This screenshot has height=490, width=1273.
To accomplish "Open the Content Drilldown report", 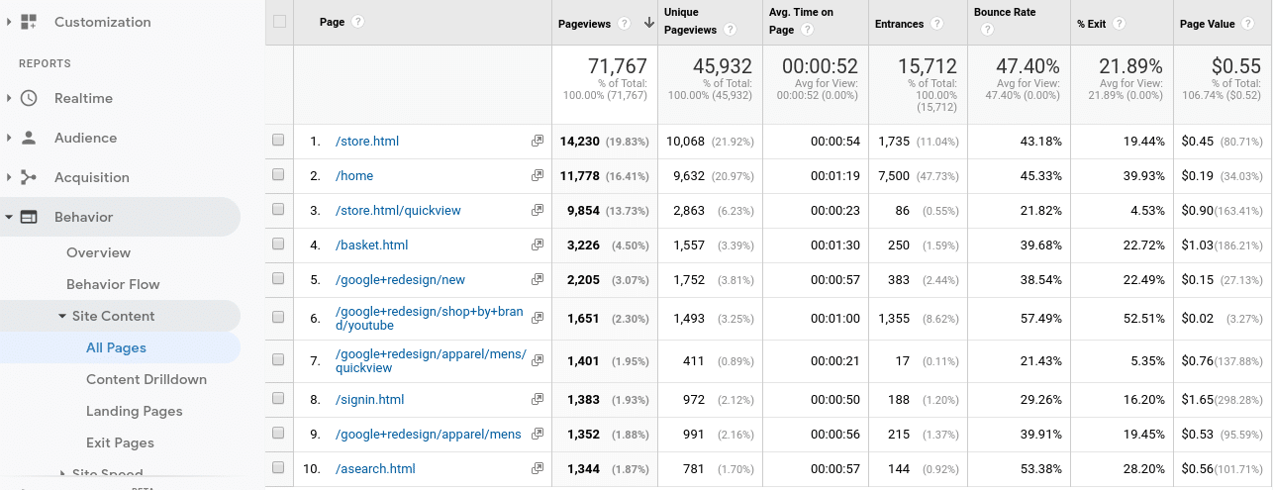I will coord(147,379).
